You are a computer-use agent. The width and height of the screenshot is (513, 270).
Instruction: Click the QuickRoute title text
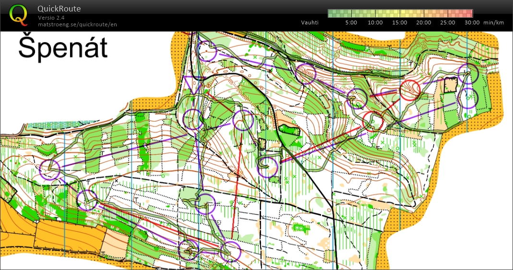(59, 9)
